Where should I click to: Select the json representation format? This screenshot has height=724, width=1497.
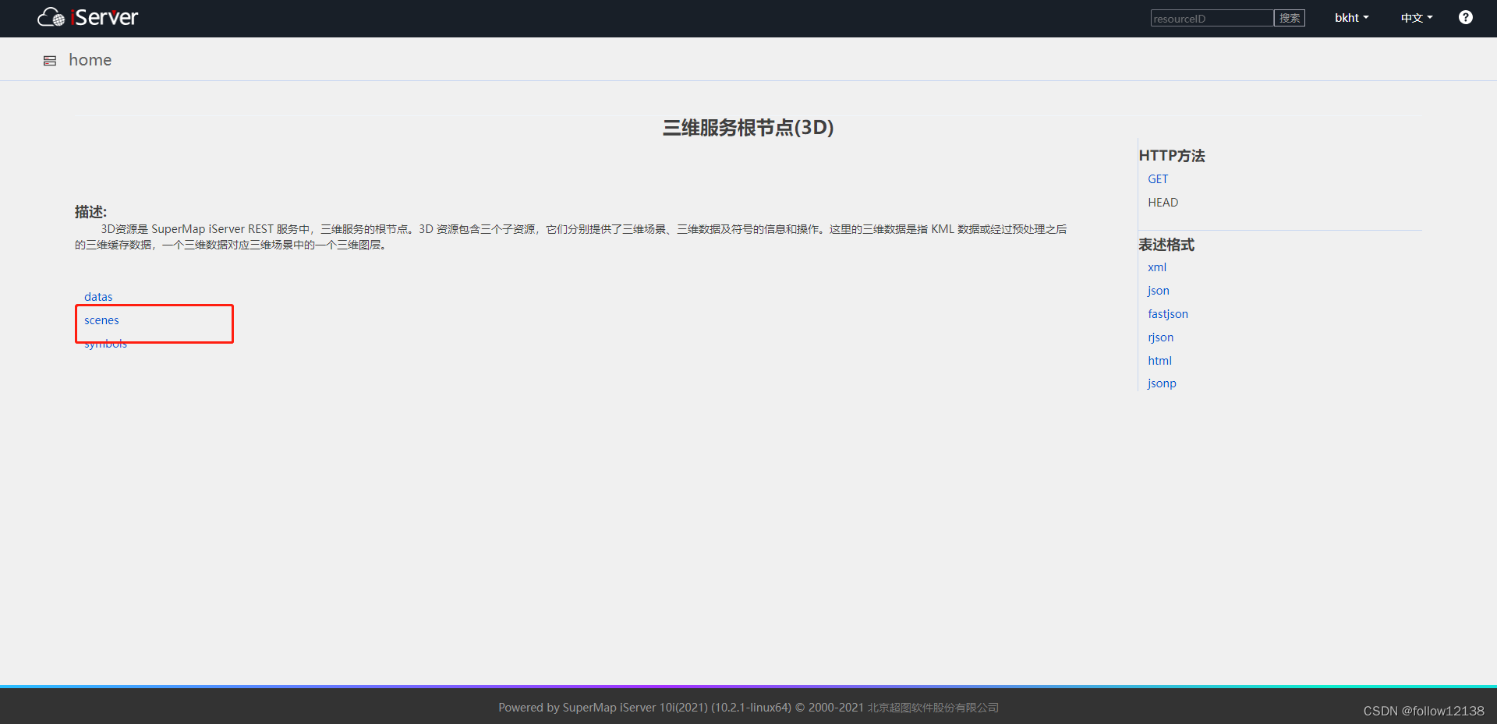coord(1158,291)
